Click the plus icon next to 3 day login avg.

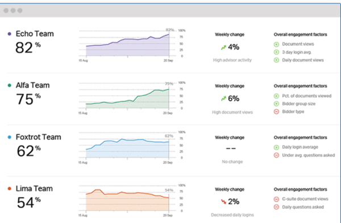click(276, 52)
